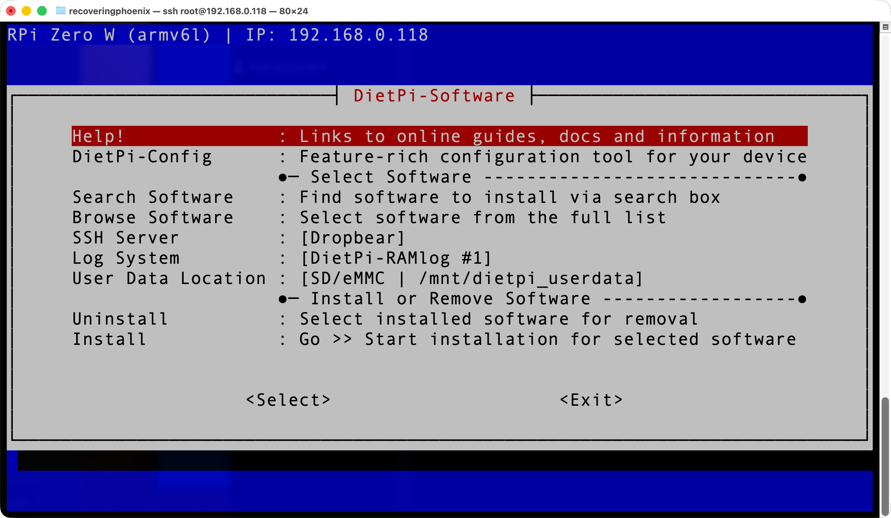Click the 'Select Software' section header
The width and height of the screenshot is (891, 518).
point(391,177)
